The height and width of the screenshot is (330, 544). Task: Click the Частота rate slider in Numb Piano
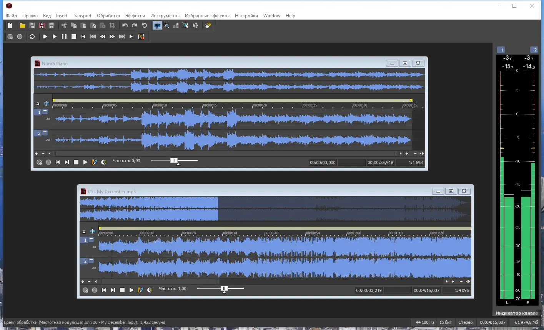pyautogui.click(x=174, y=161)
